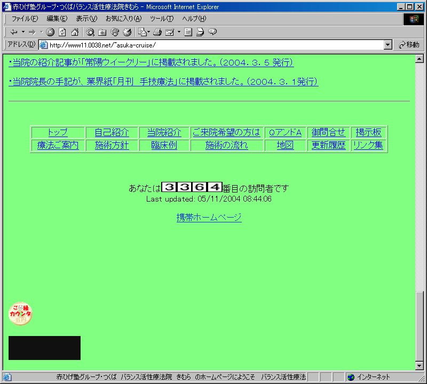The image size is (427, 384).
Task: Open the Forward history dropdown arrow
Action: (42, 32)
